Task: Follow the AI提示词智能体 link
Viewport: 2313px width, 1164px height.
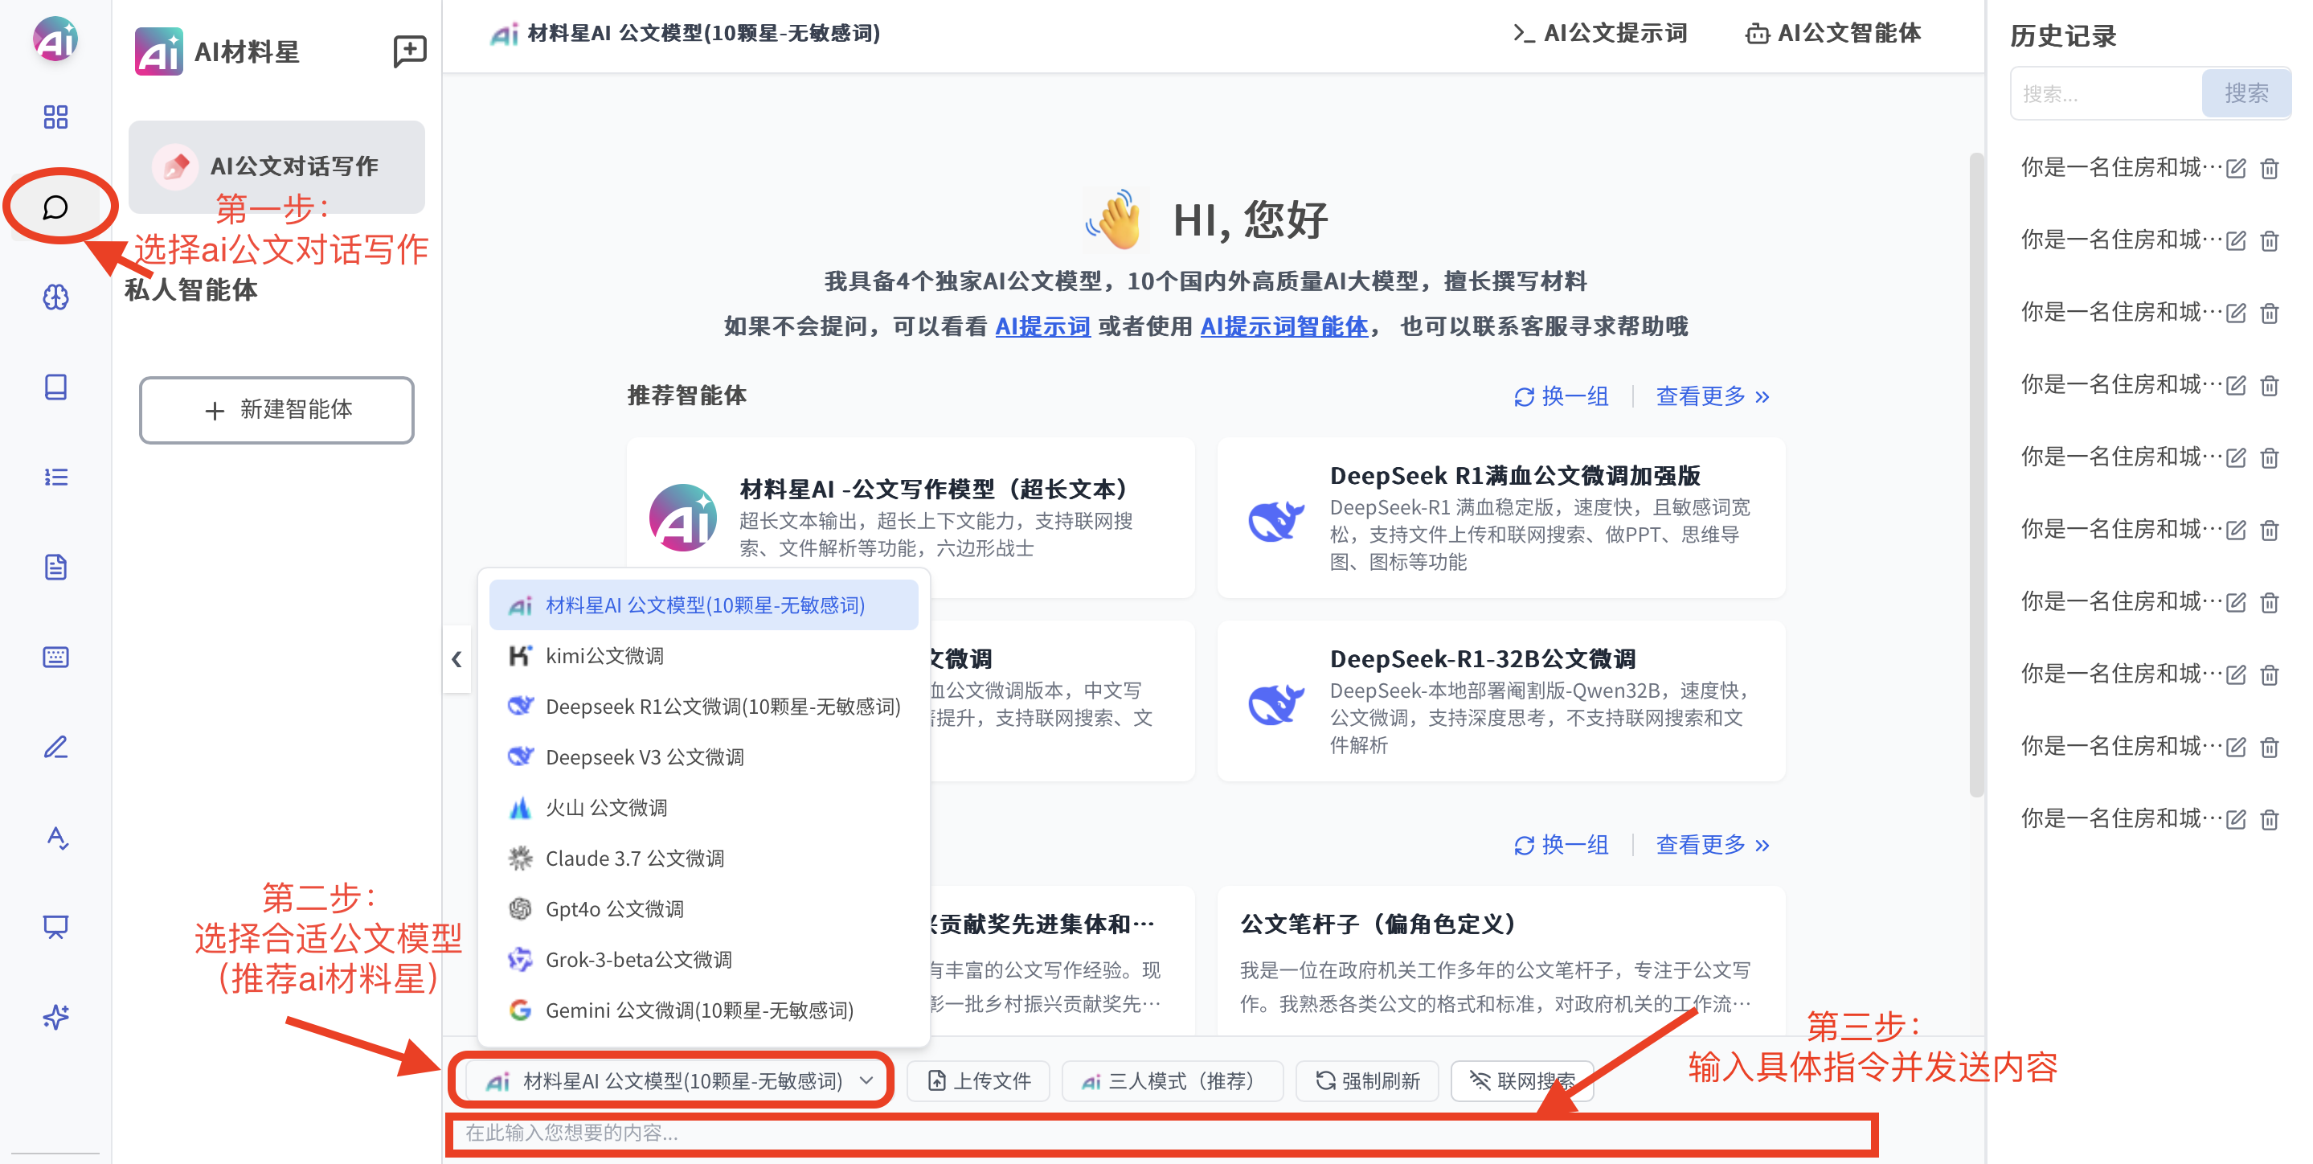Action: pyautogui.click(x=1283, y=326)
